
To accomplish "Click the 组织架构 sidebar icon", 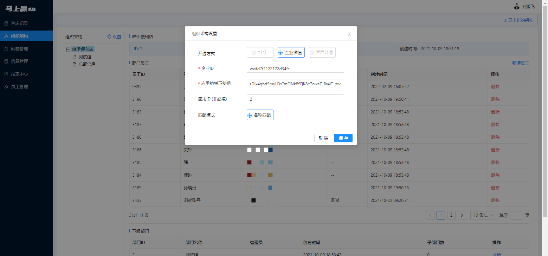I will [x=6, y=36].
